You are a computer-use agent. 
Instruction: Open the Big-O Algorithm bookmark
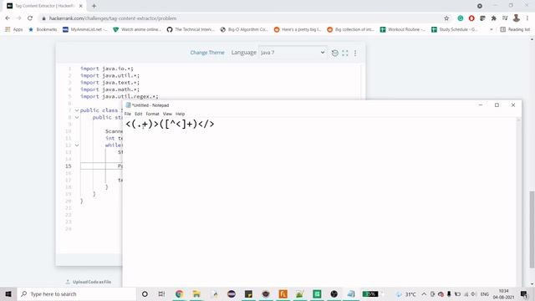tap(244, 30)
